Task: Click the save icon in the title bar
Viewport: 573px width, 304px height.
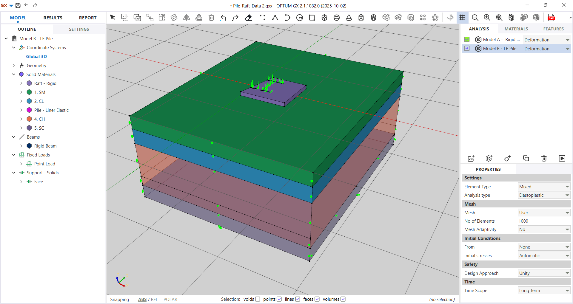Action: coord(18,5)
